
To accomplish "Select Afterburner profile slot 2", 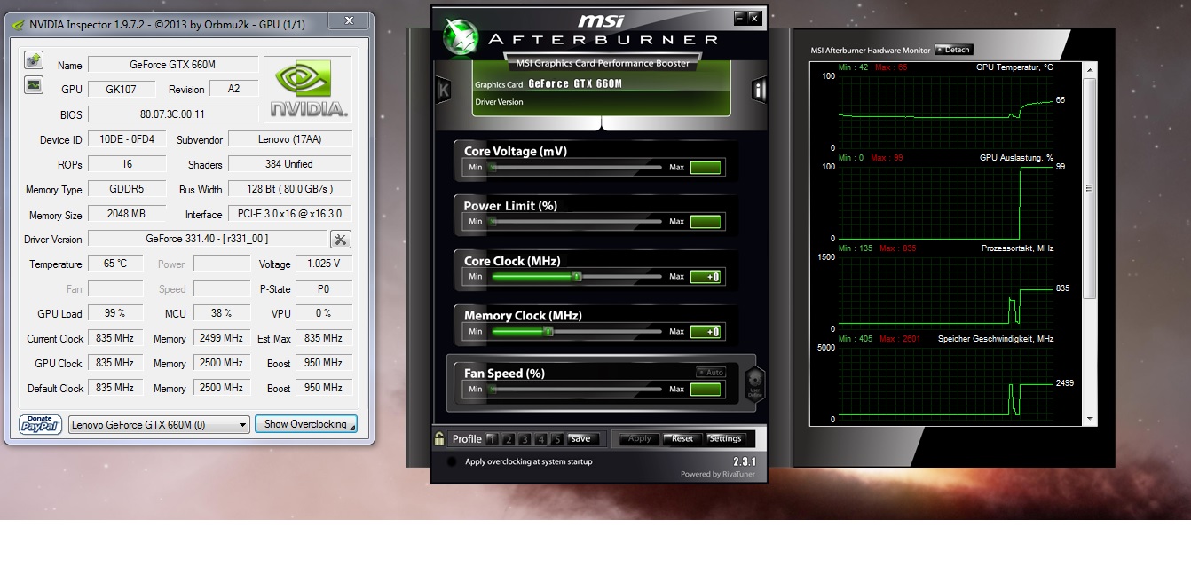I will [x=509, y=439].
